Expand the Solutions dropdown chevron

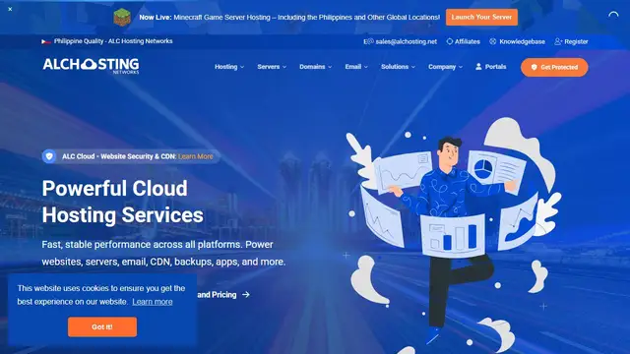pyautogui.click(x=413, y=67)
